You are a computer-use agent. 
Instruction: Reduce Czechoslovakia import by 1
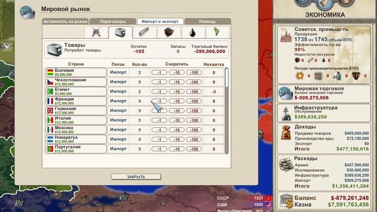159,82
